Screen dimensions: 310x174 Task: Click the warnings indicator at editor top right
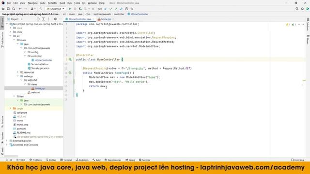tap(288, 25)
